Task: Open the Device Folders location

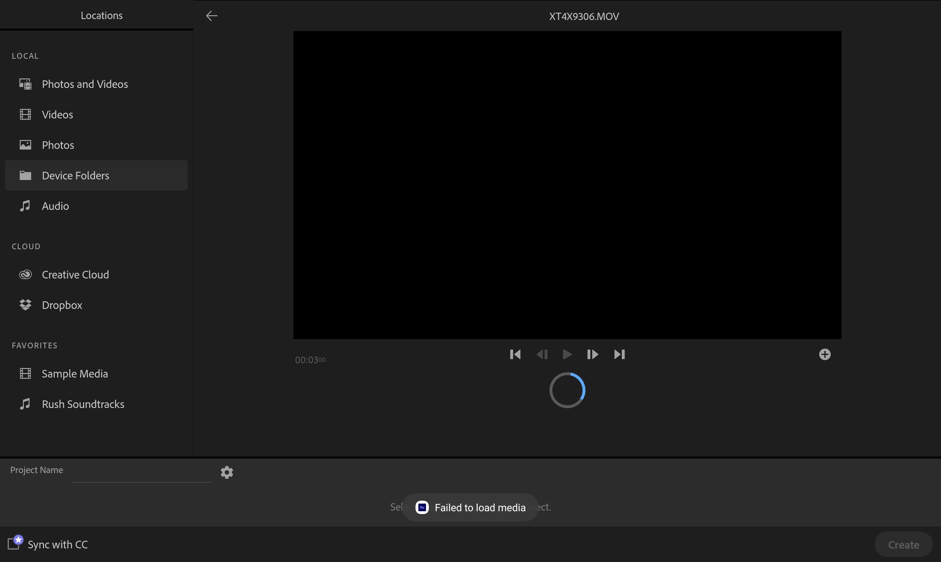Action: click(x=75, y=175)
